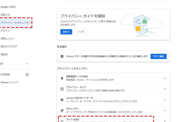
Task: Click the external link icon beside 拡張機能
Action: click(27, 74)
